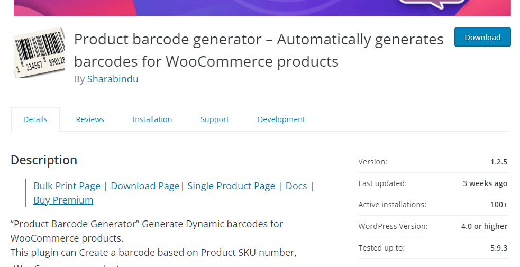Switch to the Details tab
The image size is (520, 267).
pyautogui.click(x=35, y=119)
